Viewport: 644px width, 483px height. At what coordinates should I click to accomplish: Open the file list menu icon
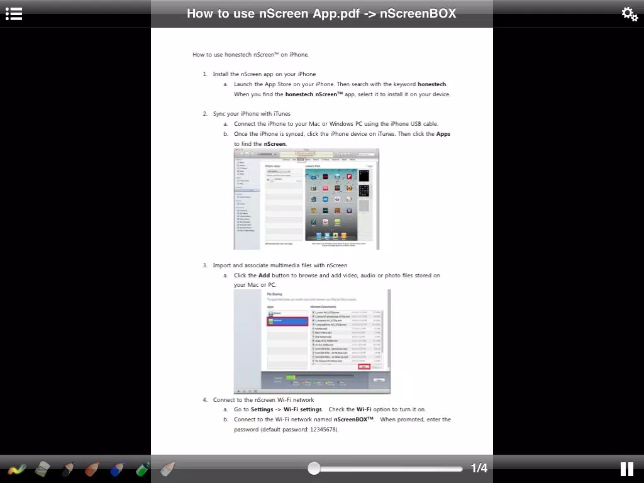coord(14,14)
